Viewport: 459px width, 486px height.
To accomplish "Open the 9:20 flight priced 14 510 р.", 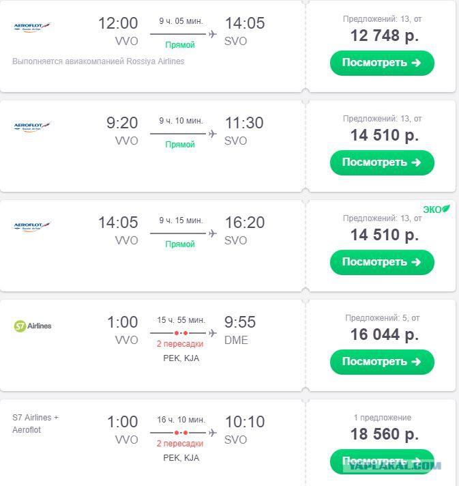I will (x=382, y=162).
